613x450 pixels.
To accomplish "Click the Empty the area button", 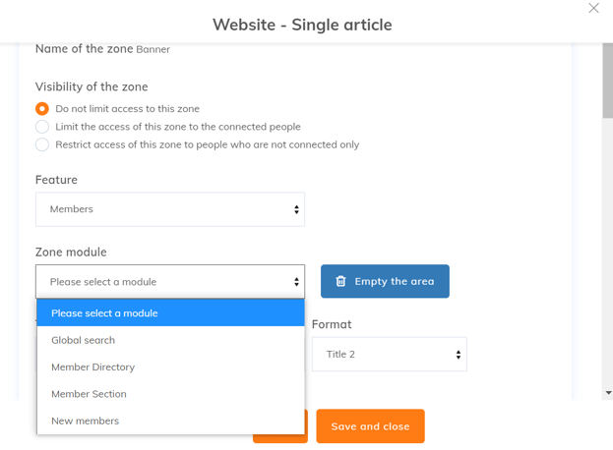I will [x=385, y=282].
